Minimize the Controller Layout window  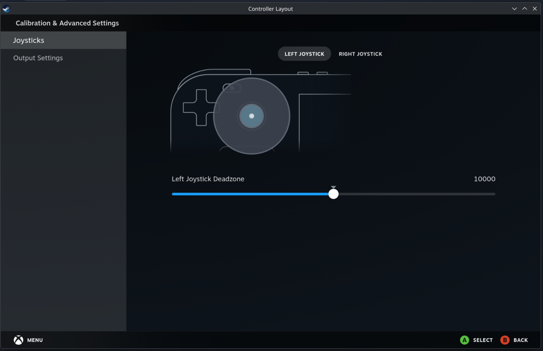pyautogui.click(x=514, y=9)
